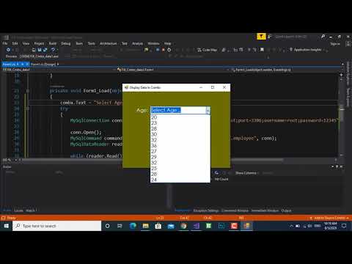Expand the Show Columns dropdown
This screenshot has width=352, height=264.
pyautogui.click(x=246, y=173)
